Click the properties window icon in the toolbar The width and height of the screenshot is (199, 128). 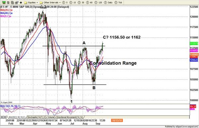tap(17, 2)
